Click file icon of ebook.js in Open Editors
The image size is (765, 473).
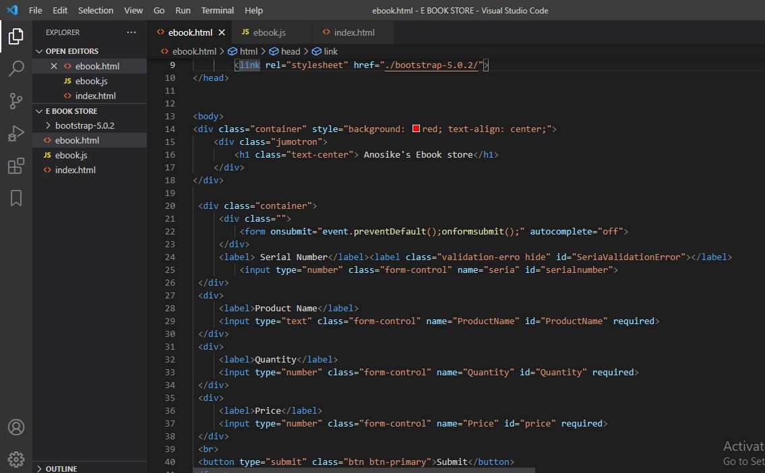pos(67,81)
